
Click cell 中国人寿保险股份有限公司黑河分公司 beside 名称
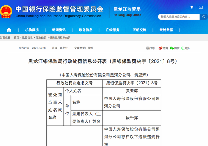(x=132, y=103)
